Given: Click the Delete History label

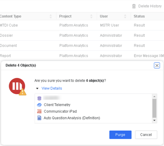Looking at the screenshot, I should (150, 6).
